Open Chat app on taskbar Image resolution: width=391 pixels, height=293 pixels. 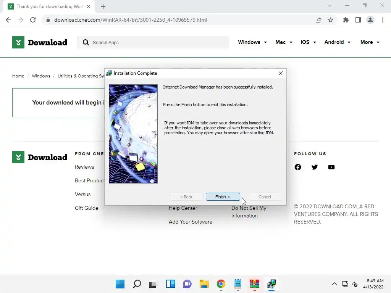click(x=187, y=284)
